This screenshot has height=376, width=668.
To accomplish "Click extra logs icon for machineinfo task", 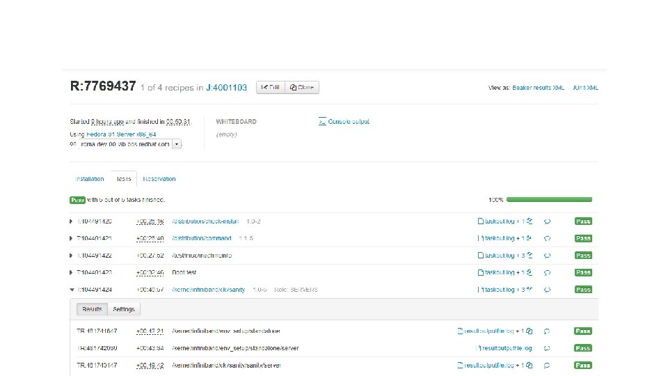I will pyautogui.click(x=529, y=256).
